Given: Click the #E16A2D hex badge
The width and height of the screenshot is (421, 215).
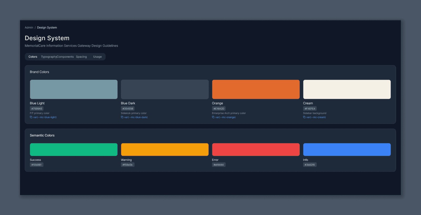Looking at the screenshot, I should pyautogui.click(x=219, y=109).
